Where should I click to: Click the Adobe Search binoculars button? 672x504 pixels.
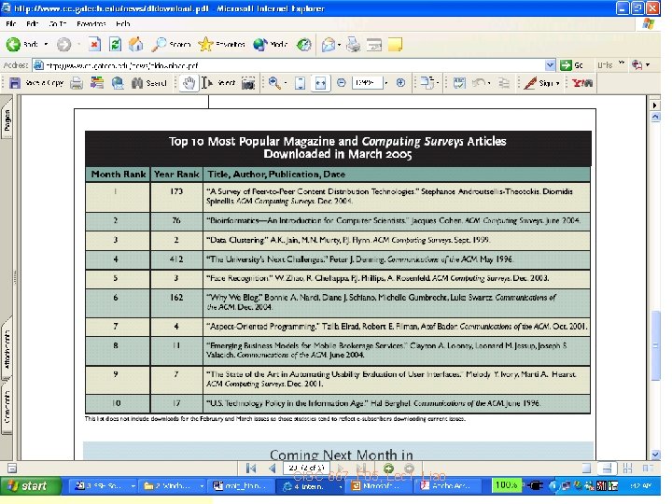tap(149, 83)
